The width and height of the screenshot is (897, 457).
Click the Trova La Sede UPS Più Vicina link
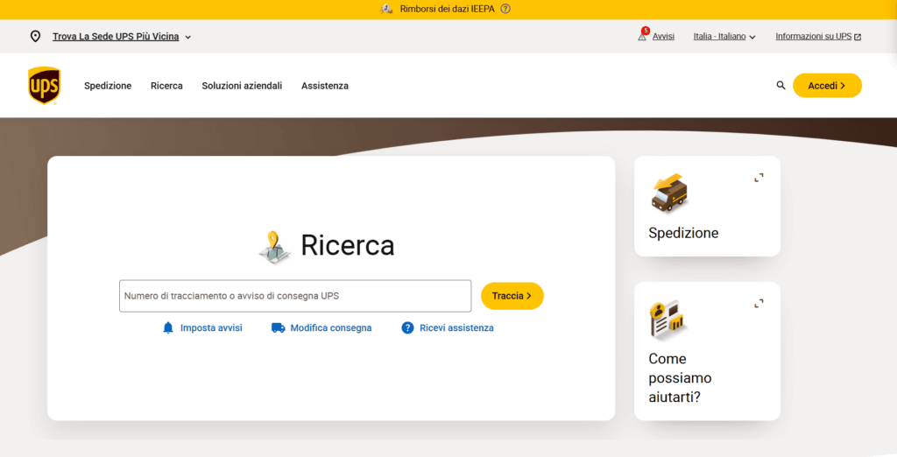click(x=116, y=36)
